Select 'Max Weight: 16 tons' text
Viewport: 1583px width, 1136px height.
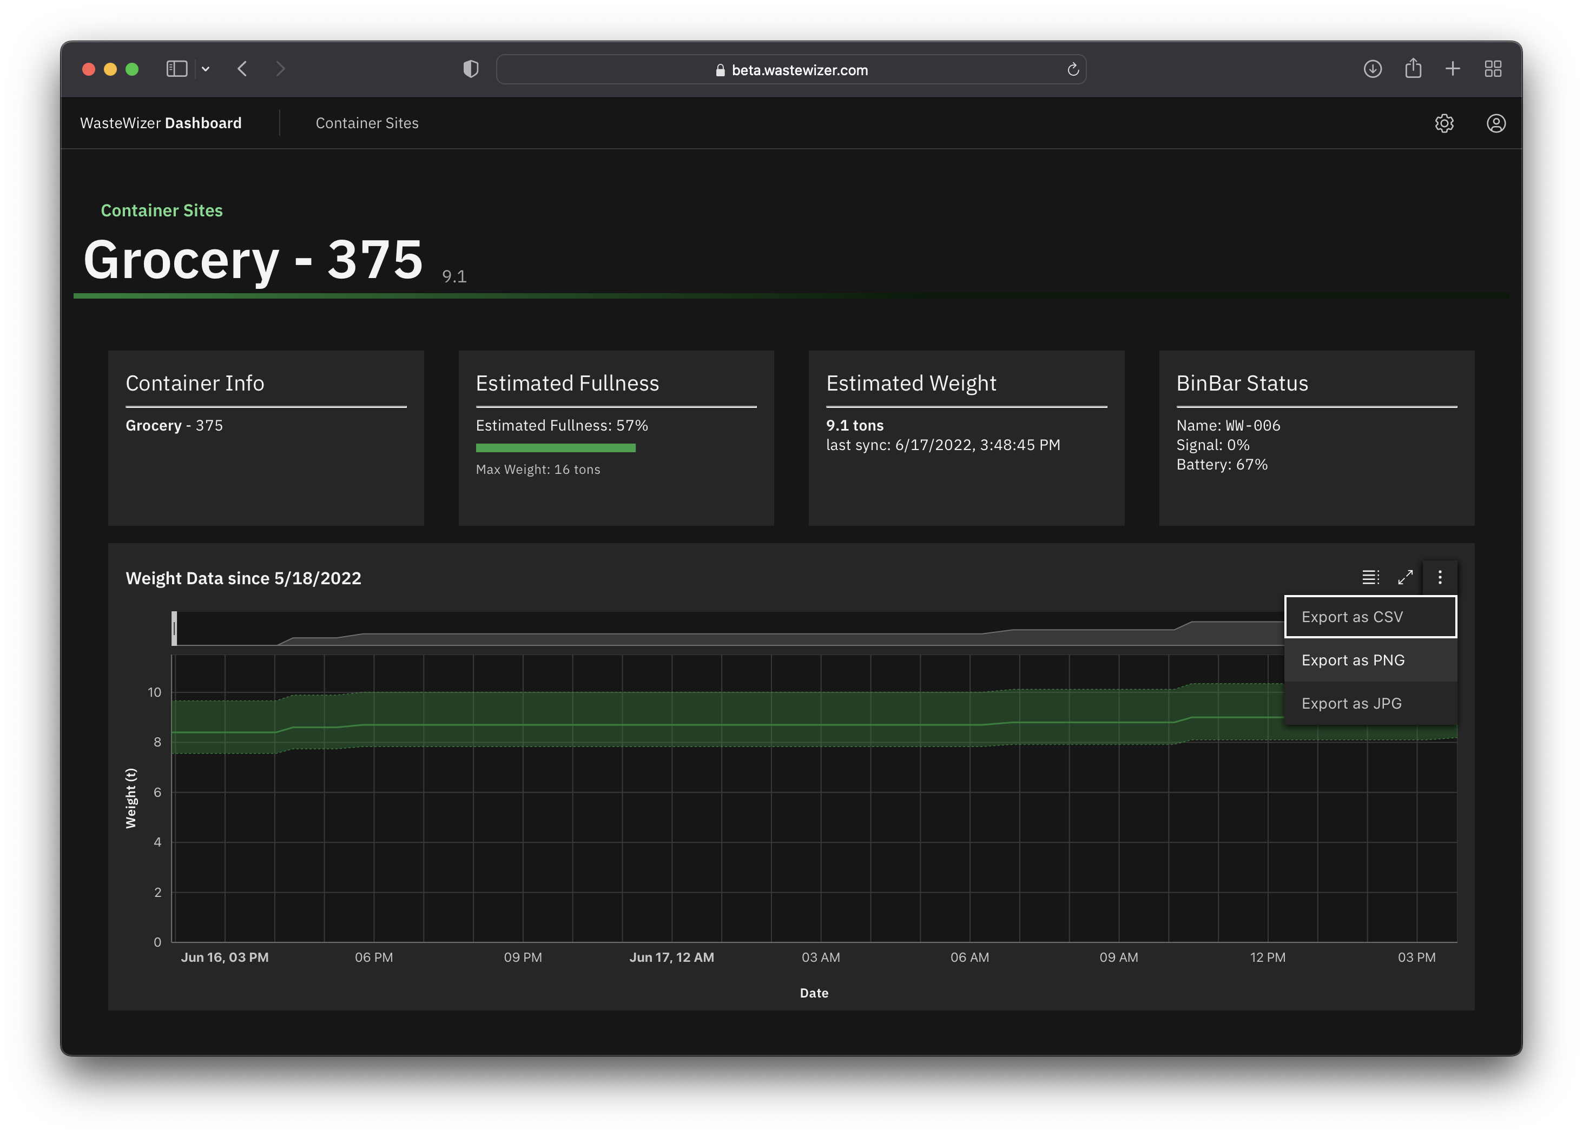[538, 470]
